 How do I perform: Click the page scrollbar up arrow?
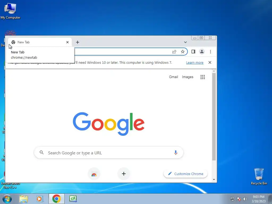coord(214,71)
